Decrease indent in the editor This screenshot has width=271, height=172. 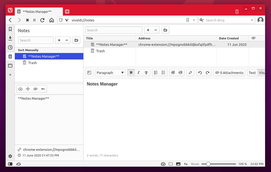(173, 72)
